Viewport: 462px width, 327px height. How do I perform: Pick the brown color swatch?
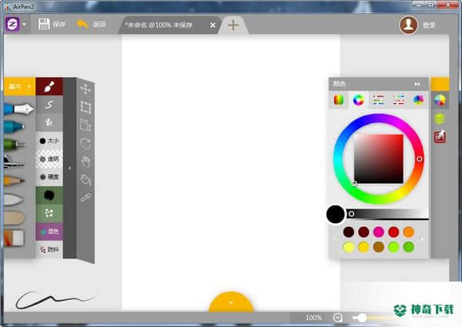[379, 247]
